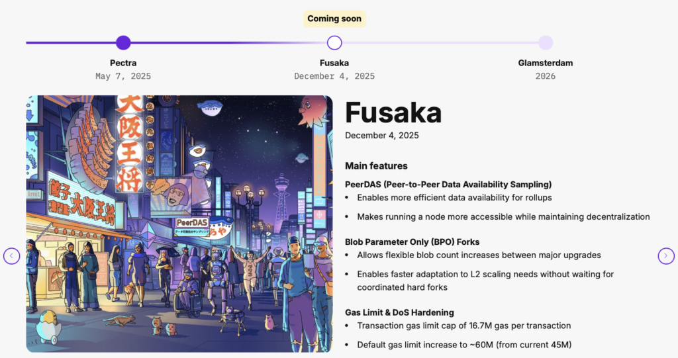The height and width of the screenshot is (358, 678).
Task: Click the Coming soon badge
Action: 334,19
